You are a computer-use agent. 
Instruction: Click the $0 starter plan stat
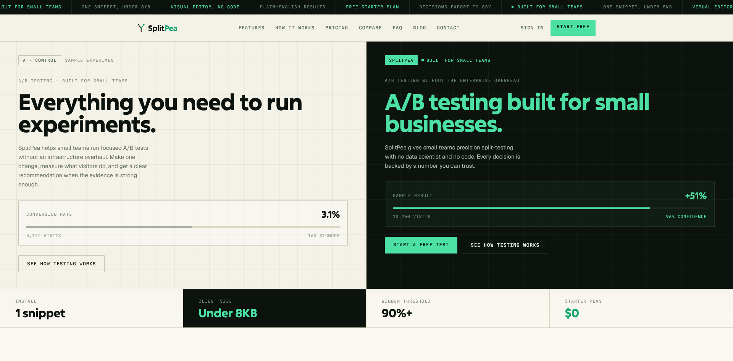point(572,313)
